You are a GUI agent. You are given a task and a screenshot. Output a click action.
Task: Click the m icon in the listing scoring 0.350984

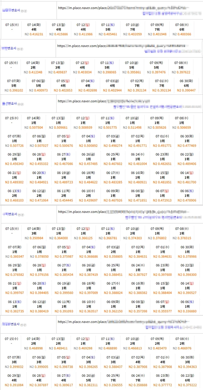(x=19, y=215)
